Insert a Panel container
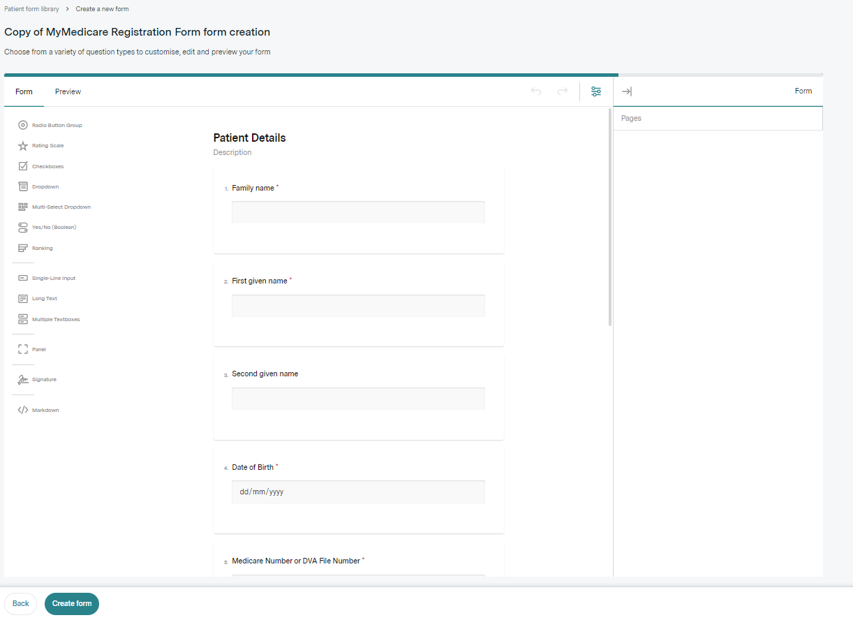The height and width of the screenshot is (620, 853). (x=38, y=350)
